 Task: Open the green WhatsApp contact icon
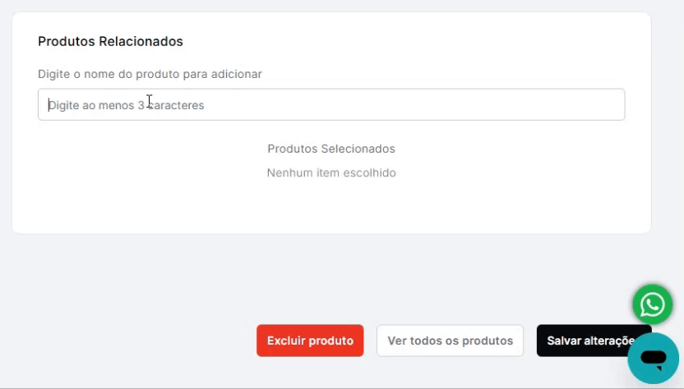click(x=652, y=305)
